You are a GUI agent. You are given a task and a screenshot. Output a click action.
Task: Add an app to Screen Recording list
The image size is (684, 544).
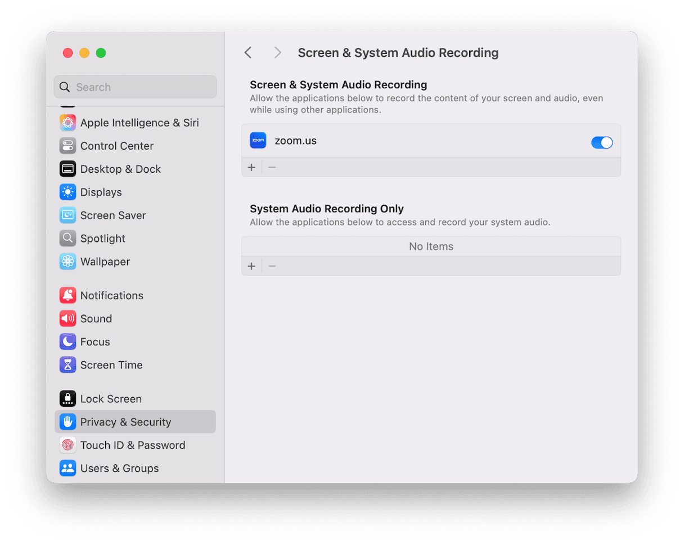(251, 167)
